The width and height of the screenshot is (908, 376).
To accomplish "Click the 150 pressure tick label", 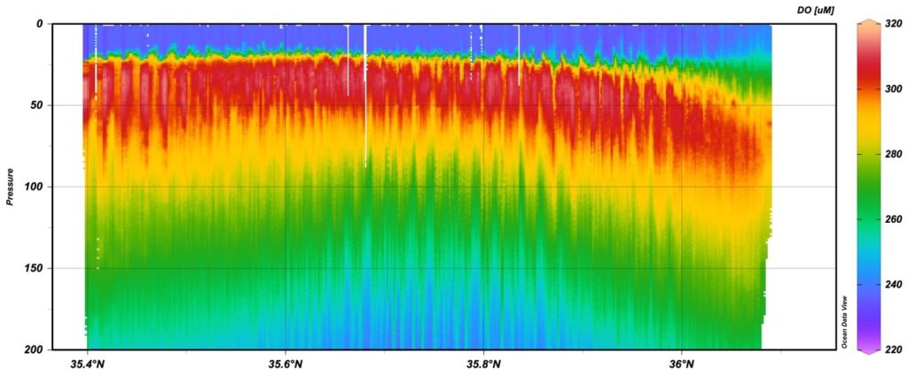I will coord(34,268).
